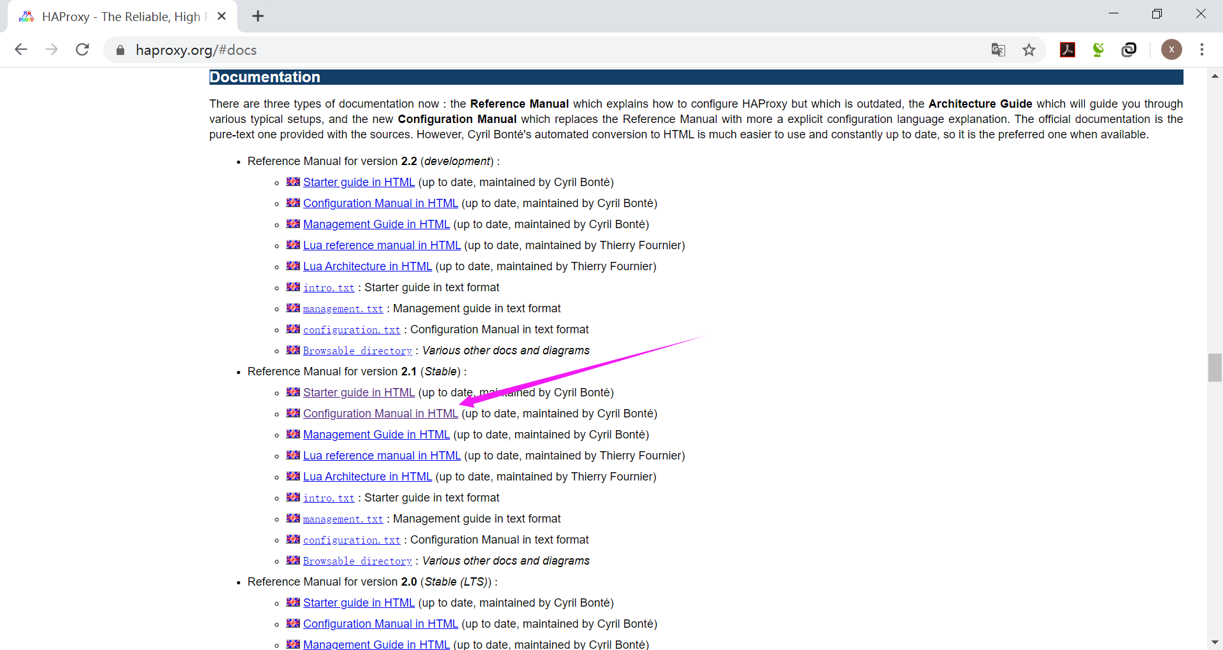This screenshot has width=1223, height=650.
Task: Click UK flag beside 2.0 Configuration Manual
Action: click(x=293, y=623)
